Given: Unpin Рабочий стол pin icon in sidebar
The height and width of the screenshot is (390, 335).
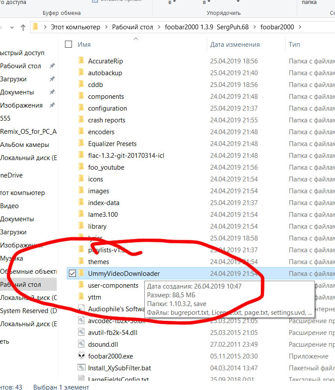Looking at the screenshot, I should pyautogui.click(x=52, y=66).
